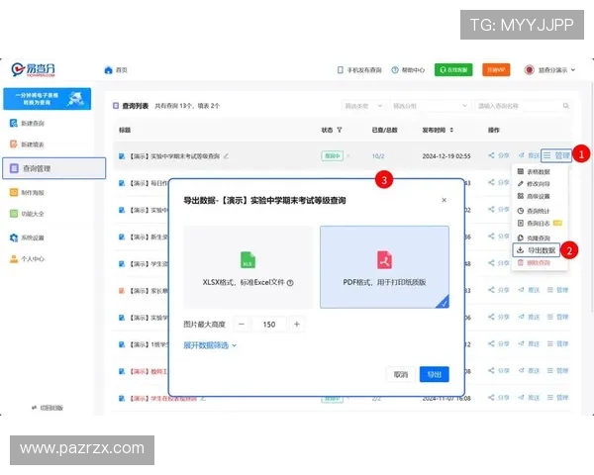Screen dimensions: 594x475
Task: Close the 导出数据 dialog
Action: tap(444, 200)
